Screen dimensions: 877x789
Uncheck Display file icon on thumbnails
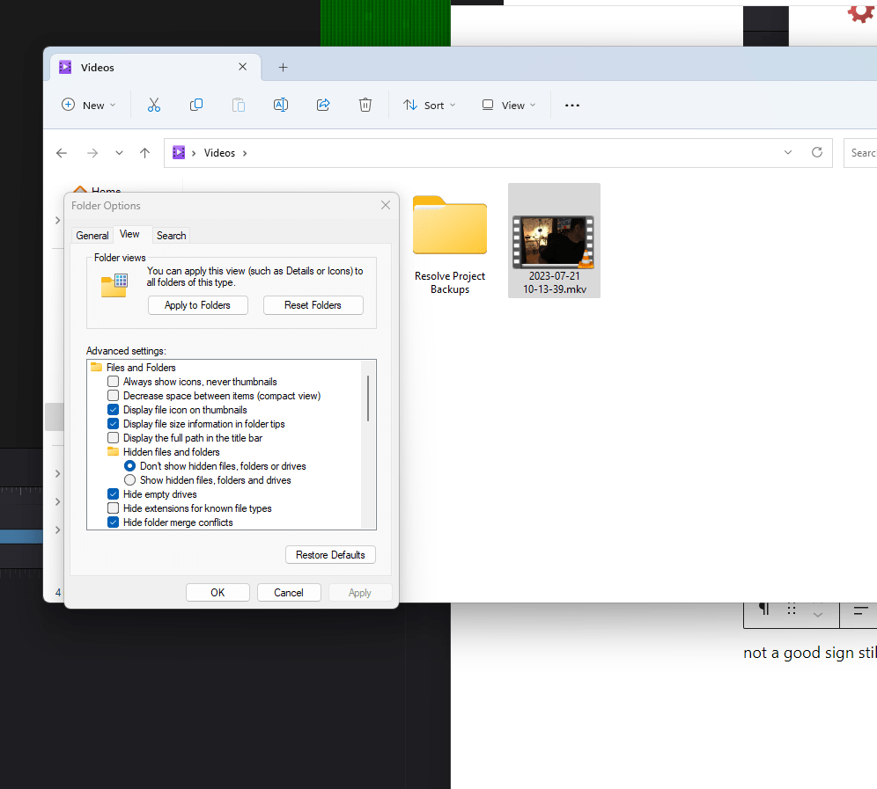point(113,410)
